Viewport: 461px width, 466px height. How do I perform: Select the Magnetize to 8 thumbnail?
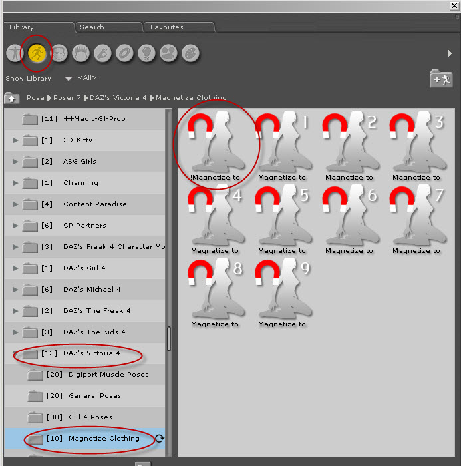coord(216,292)
